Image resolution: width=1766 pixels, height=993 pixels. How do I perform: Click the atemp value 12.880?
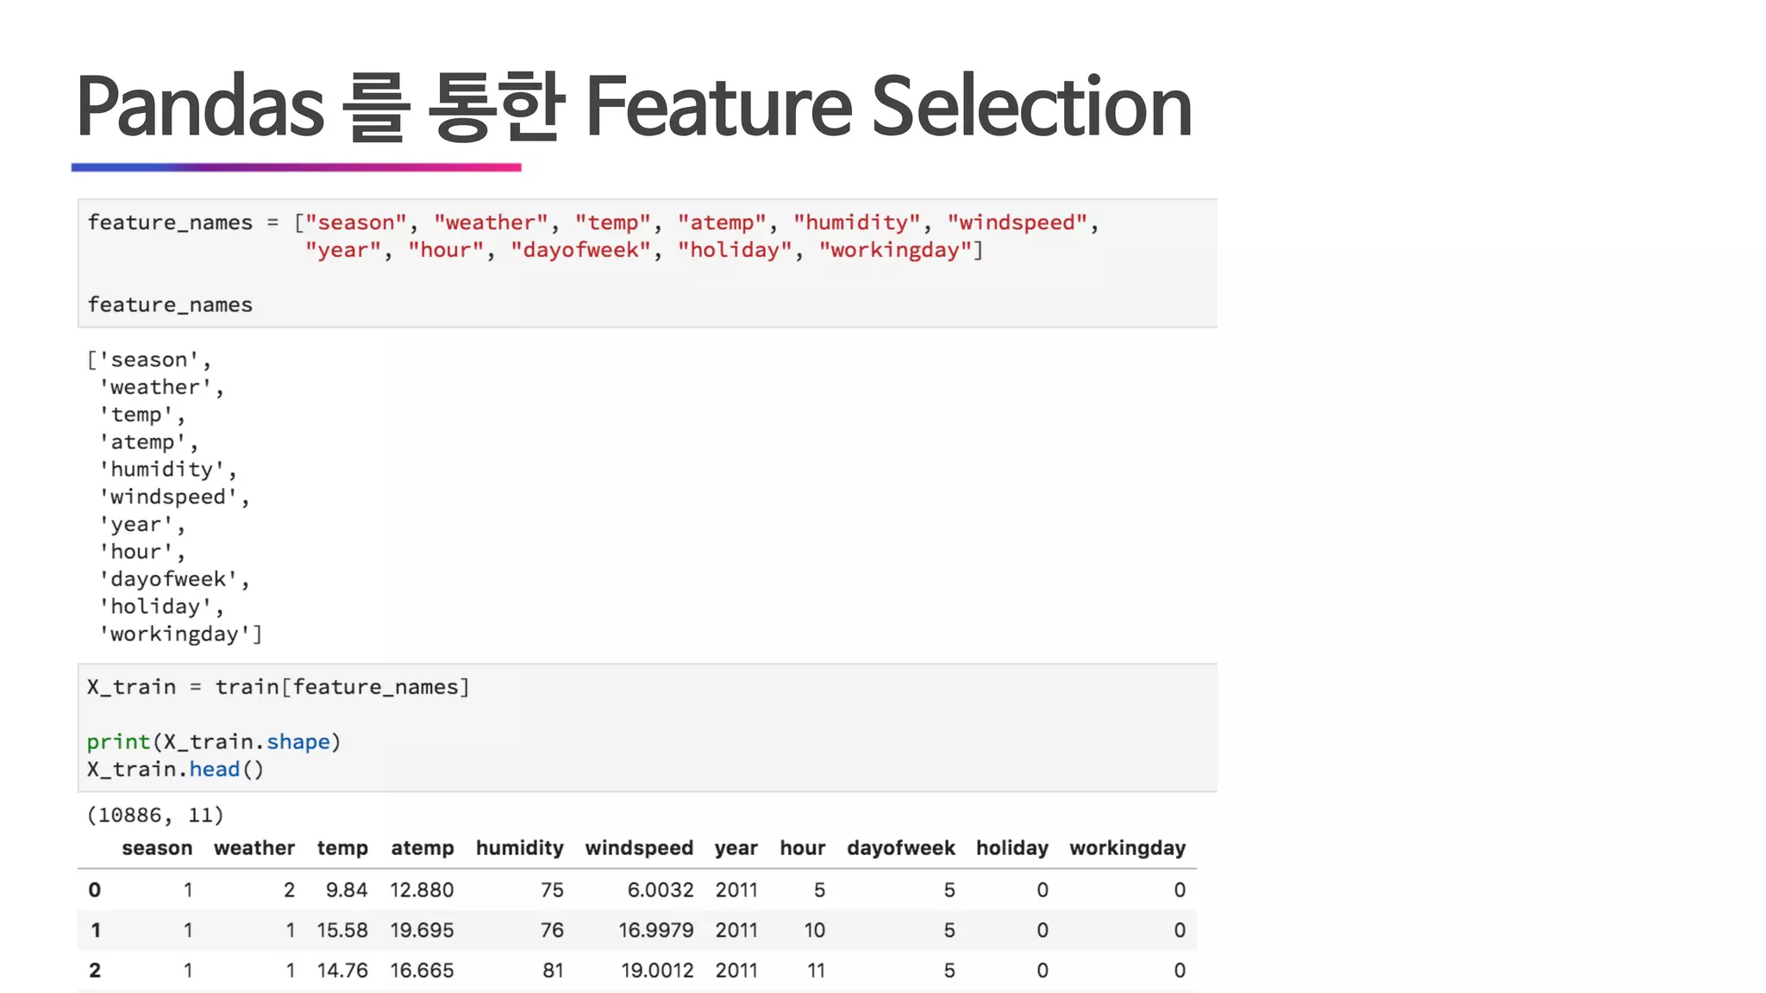click(x=422, y=890)
